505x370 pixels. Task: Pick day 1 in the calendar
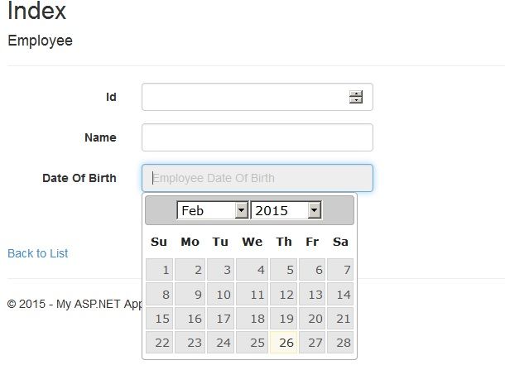[160, 270]
